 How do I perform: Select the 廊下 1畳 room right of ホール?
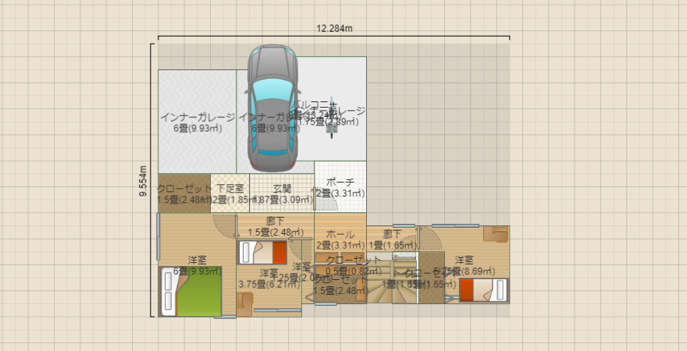tap(392, 239)
